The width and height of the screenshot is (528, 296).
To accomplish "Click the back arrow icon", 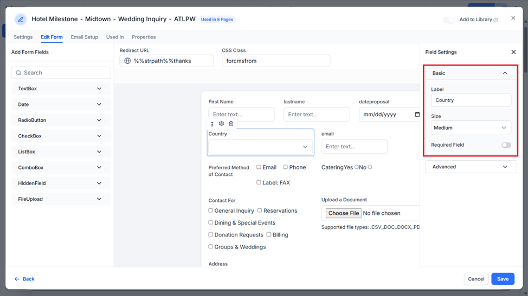I will pos(17,279).
